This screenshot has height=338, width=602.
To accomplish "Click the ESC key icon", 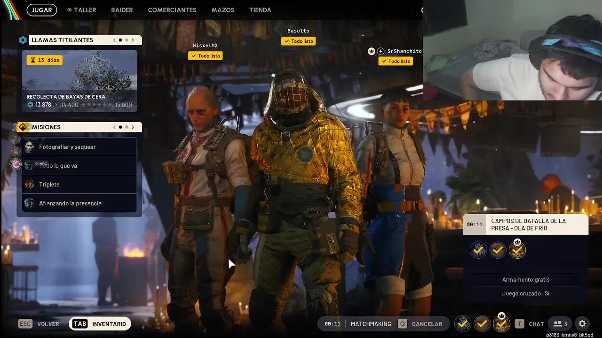I will [x=25, y=324].
